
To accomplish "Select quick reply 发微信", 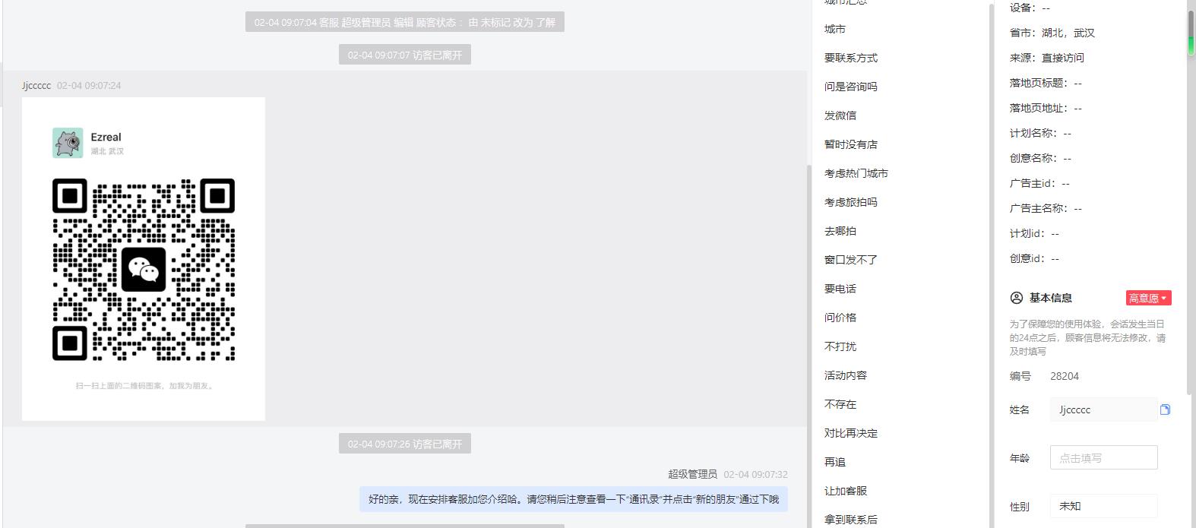I will point(840,115).
